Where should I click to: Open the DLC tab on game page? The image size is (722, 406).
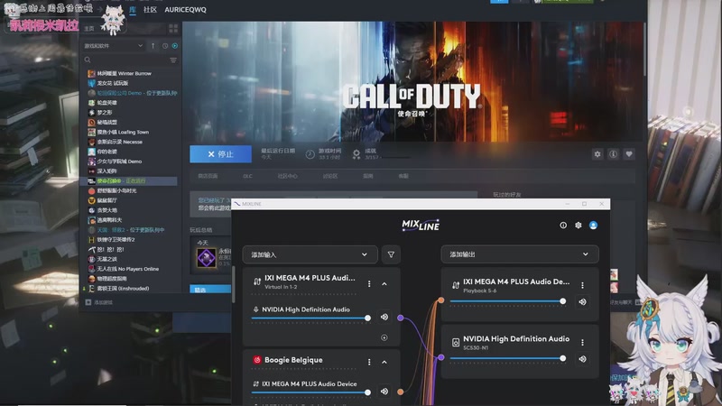(247, 176)
